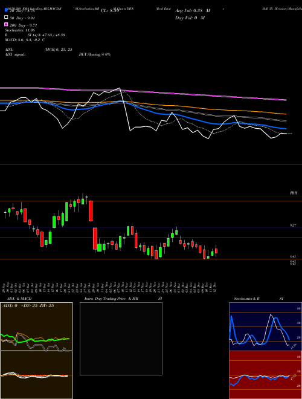Click the magenta 200 Day legend swatch
302x399 pixels.
point(7,24)
